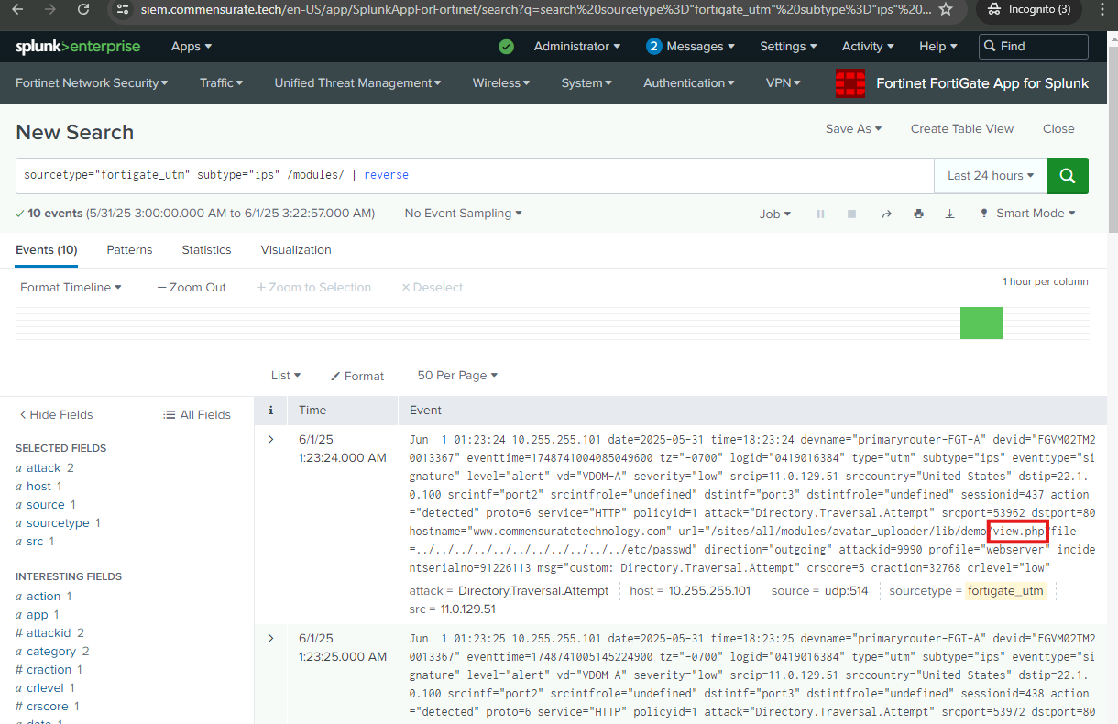The image size is (1118, 724).
Task: Select the green timeline bar column
Action: [981, 324]
